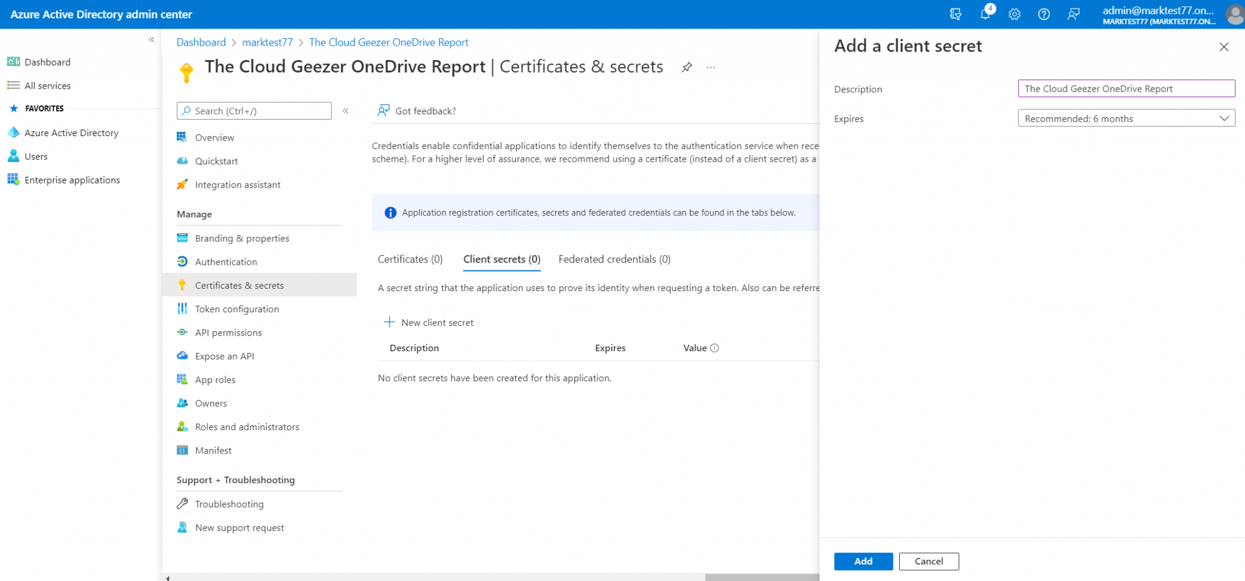The height and width of the screenshot is (581, 1245).
Task: Click the help question mark icon
Action: coord(1044,14)
